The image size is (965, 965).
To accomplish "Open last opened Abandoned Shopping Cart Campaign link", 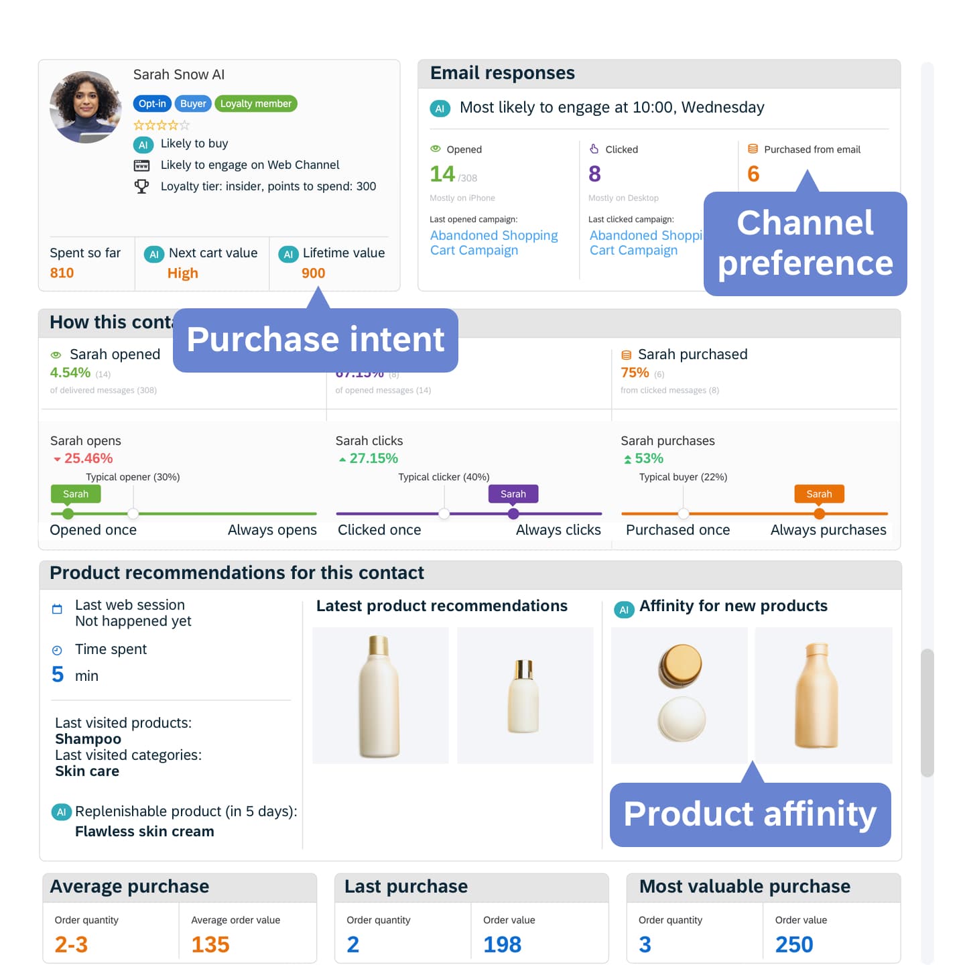I will (494, 243).
